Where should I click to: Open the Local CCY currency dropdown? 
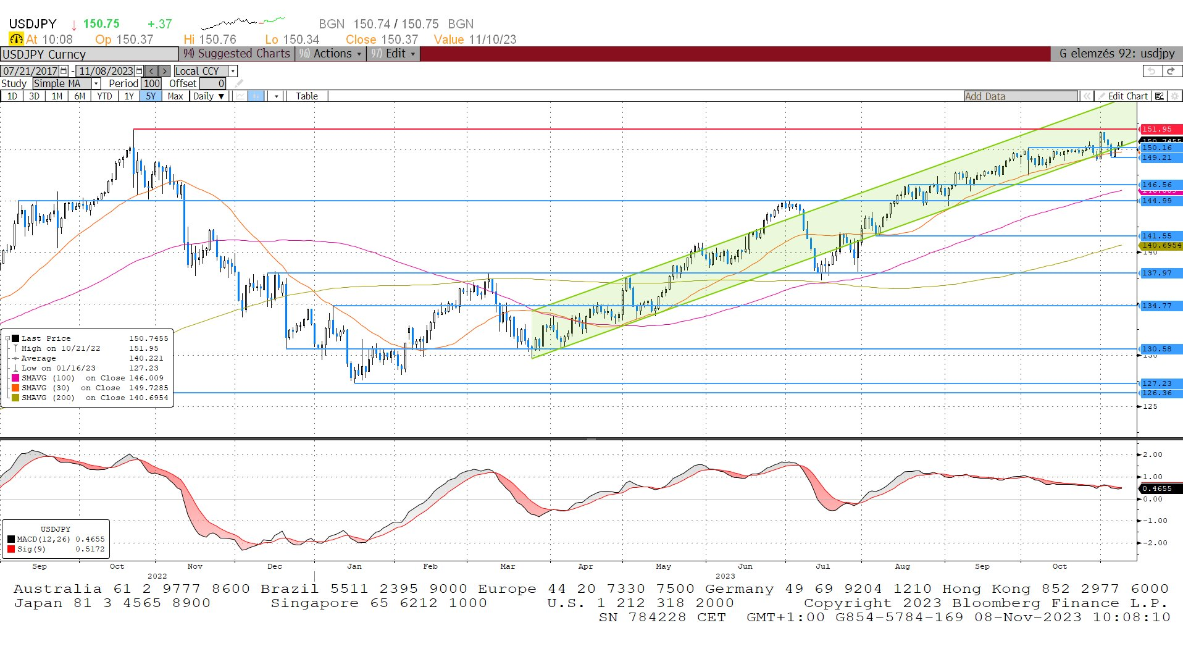coord(233,71)
